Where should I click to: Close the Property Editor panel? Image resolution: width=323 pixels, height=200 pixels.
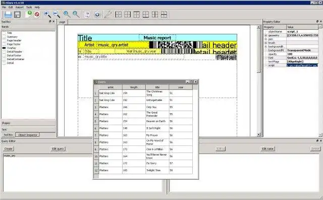point(321,21)
